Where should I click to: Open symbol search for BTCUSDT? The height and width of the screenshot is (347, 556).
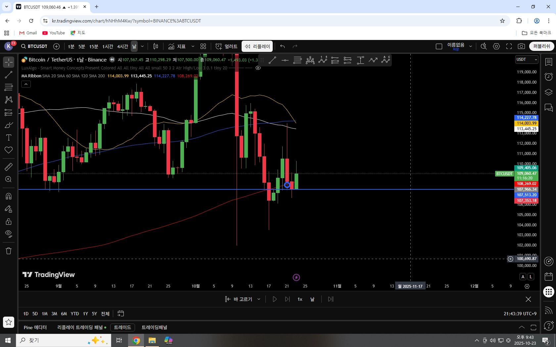(34, 46)
